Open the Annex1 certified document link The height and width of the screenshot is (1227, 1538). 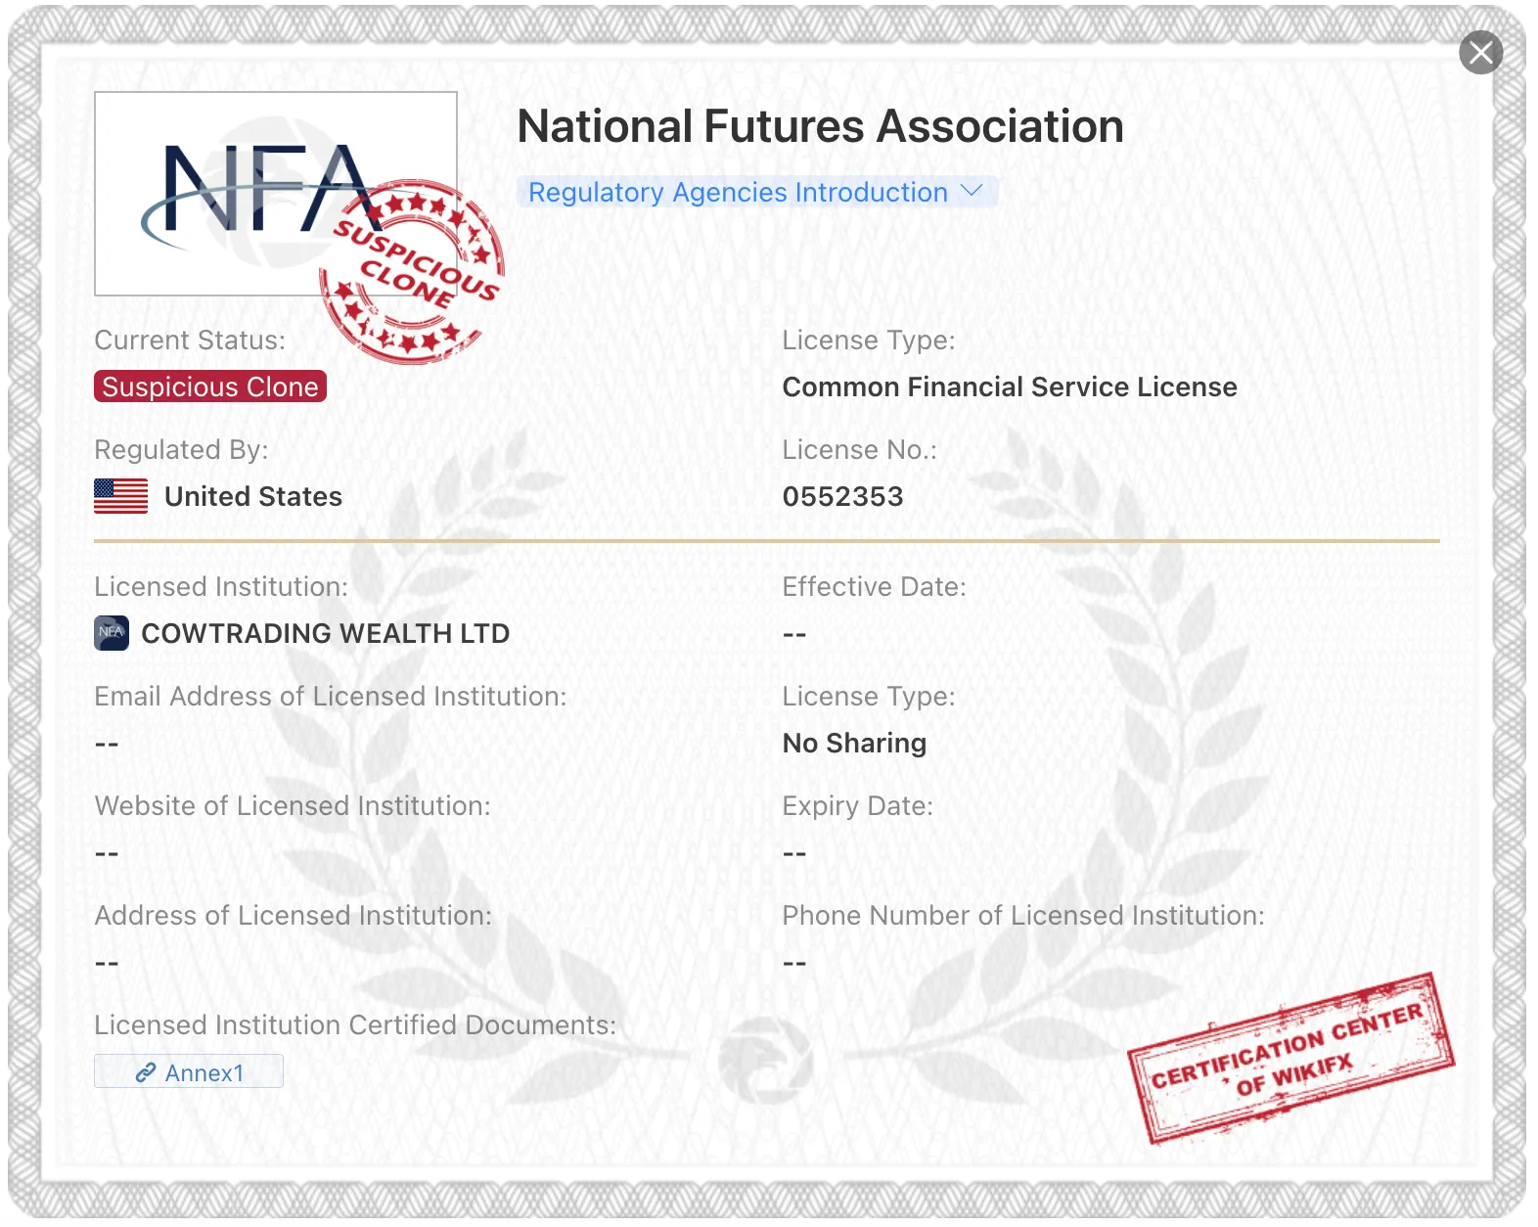click(x=189, y=1071)
